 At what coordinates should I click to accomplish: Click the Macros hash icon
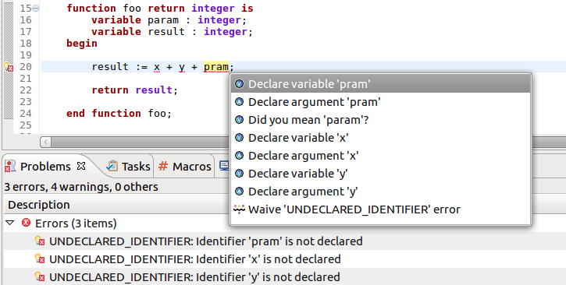coord(163,166)
